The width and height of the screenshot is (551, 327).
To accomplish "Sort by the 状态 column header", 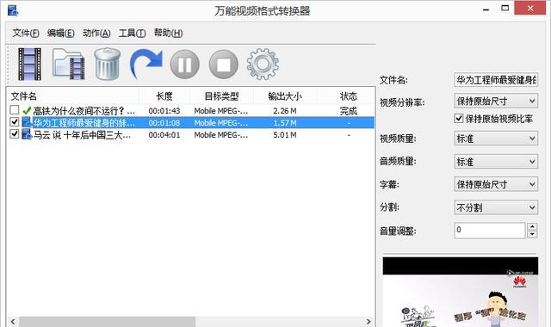I will [348, 96].
